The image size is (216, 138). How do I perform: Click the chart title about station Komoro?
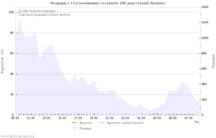[108, 3]
